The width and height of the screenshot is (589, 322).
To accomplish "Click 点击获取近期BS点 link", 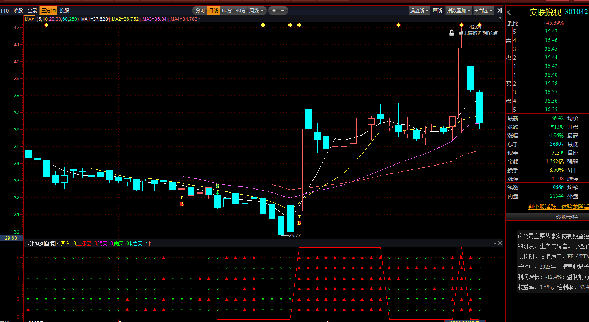I will click(478, 33).
